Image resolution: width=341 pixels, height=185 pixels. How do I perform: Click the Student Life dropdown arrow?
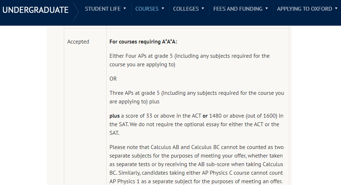[x=124, y=9]
